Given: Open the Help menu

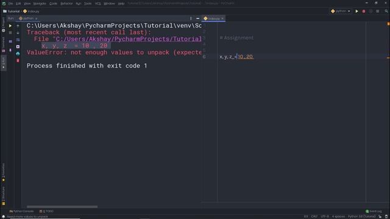Looking at the screenshot, I should (x=121, y=4).
